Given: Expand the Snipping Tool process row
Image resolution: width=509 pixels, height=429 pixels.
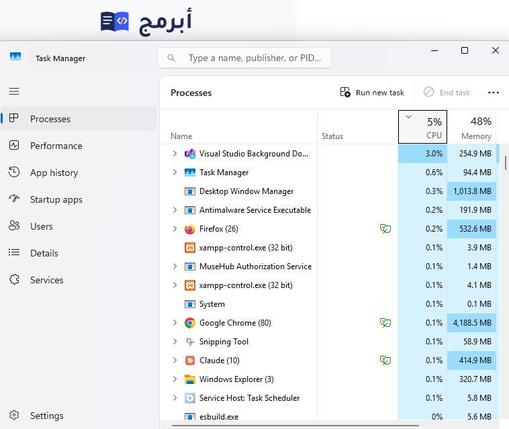Looking at the screenshot, I should 175,342.
